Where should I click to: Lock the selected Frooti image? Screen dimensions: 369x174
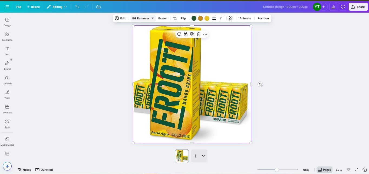(186, 34)
